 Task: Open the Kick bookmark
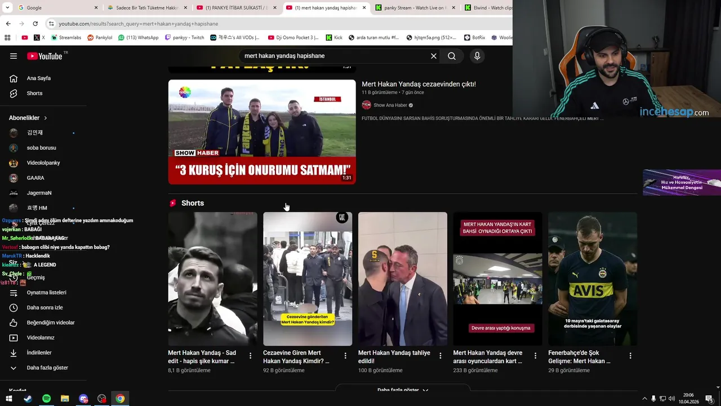(334, 38)
